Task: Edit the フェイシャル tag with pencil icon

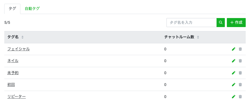Action: click(234, 49)
